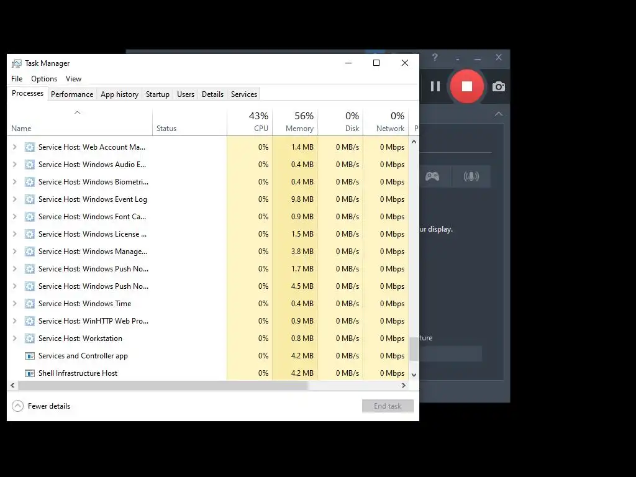Viewport: 636px width, 477px height.
Task: Minimize the recorder window behind Task Manager
Action: pyautogui.click(x=478, y=59)
